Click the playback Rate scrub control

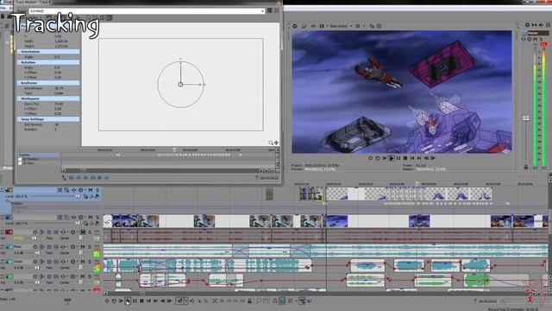point(67,300)
